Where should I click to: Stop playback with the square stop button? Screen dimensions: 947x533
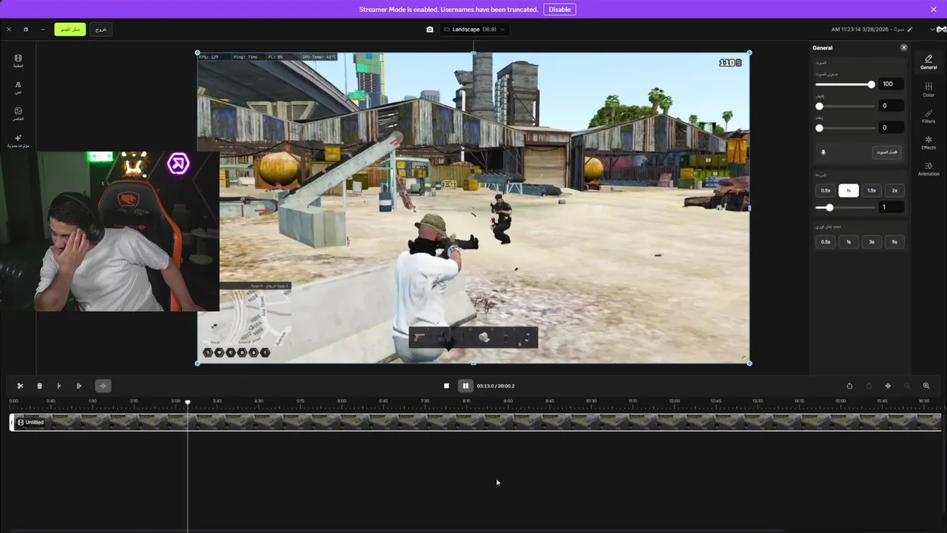coord(446,386)
